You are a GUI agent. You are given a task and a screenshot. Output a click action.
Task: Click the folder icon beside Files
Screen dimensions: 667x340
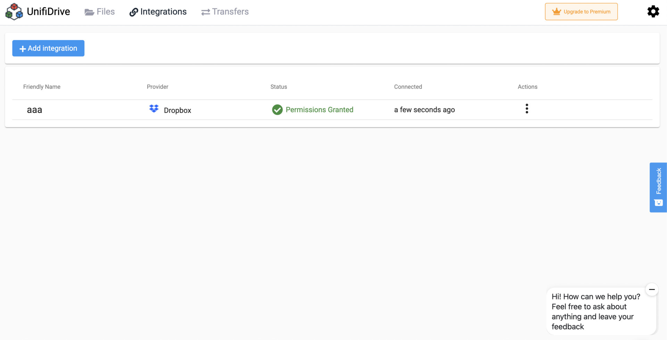pyautogui.click(x=89, y=12)
